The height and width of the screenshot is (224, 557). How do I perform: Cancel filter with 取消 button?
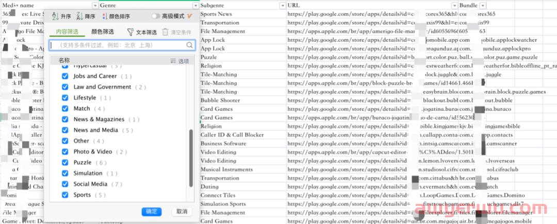[182, 212]
